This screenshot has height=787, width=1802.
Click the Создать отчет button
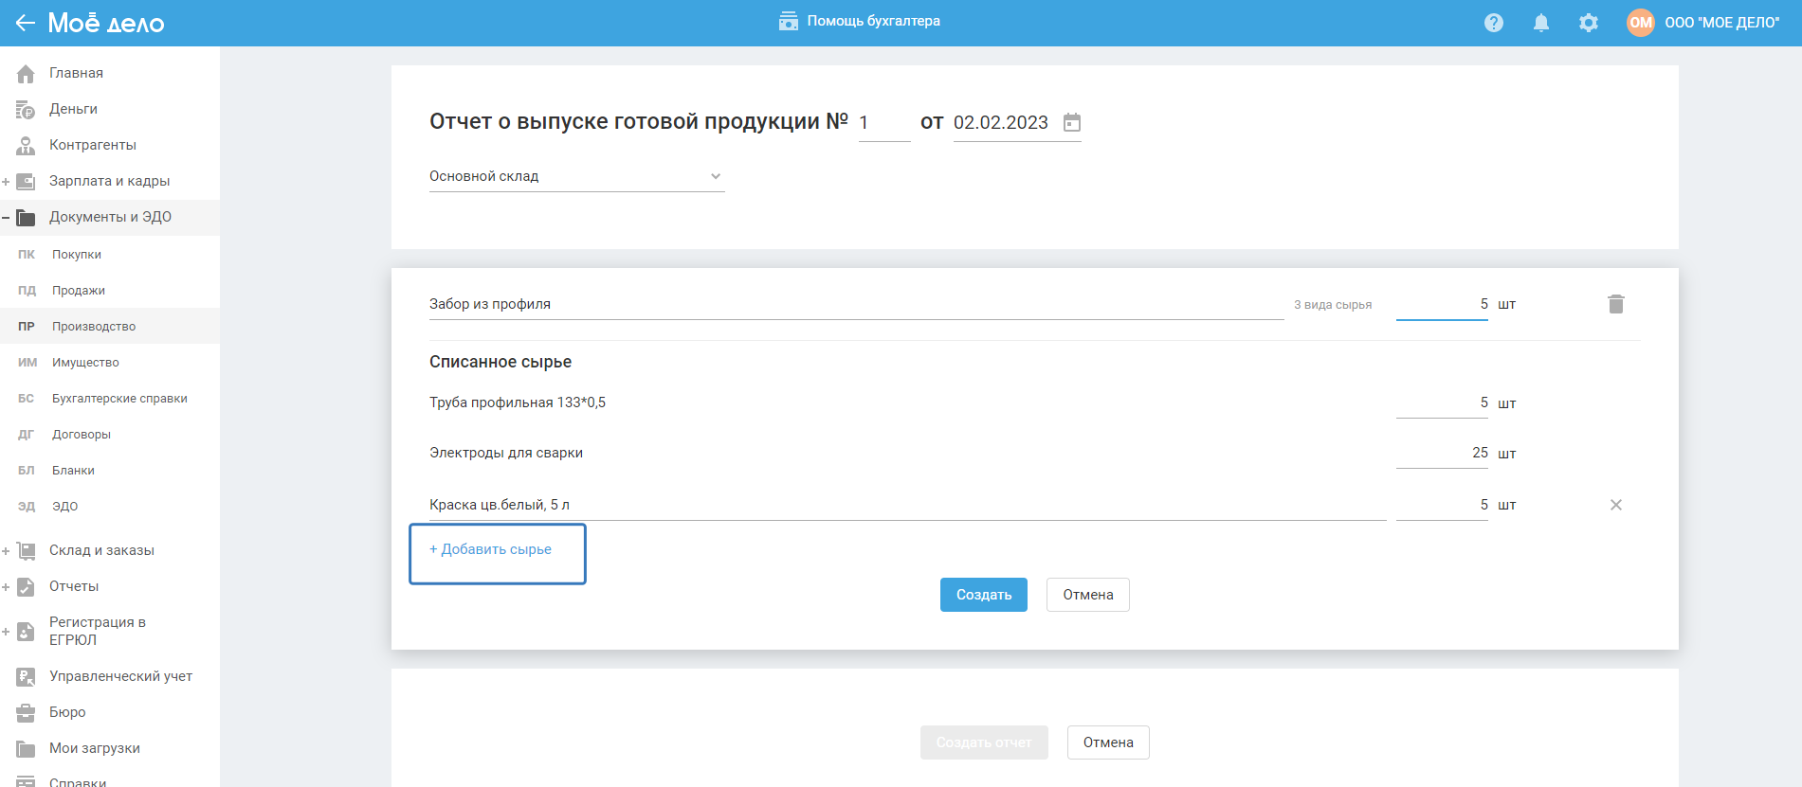(x=984, y=742)
